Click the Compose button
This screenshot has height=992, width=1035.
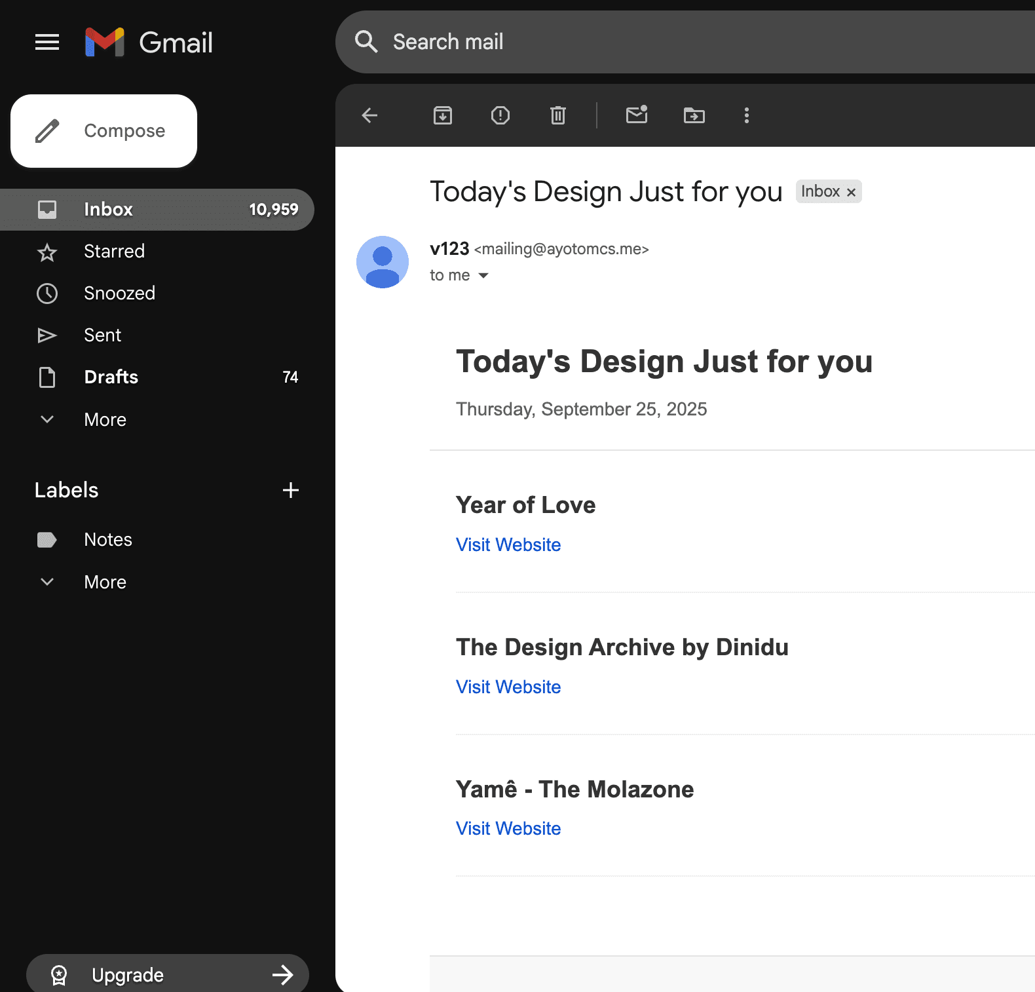click(104, 131)
